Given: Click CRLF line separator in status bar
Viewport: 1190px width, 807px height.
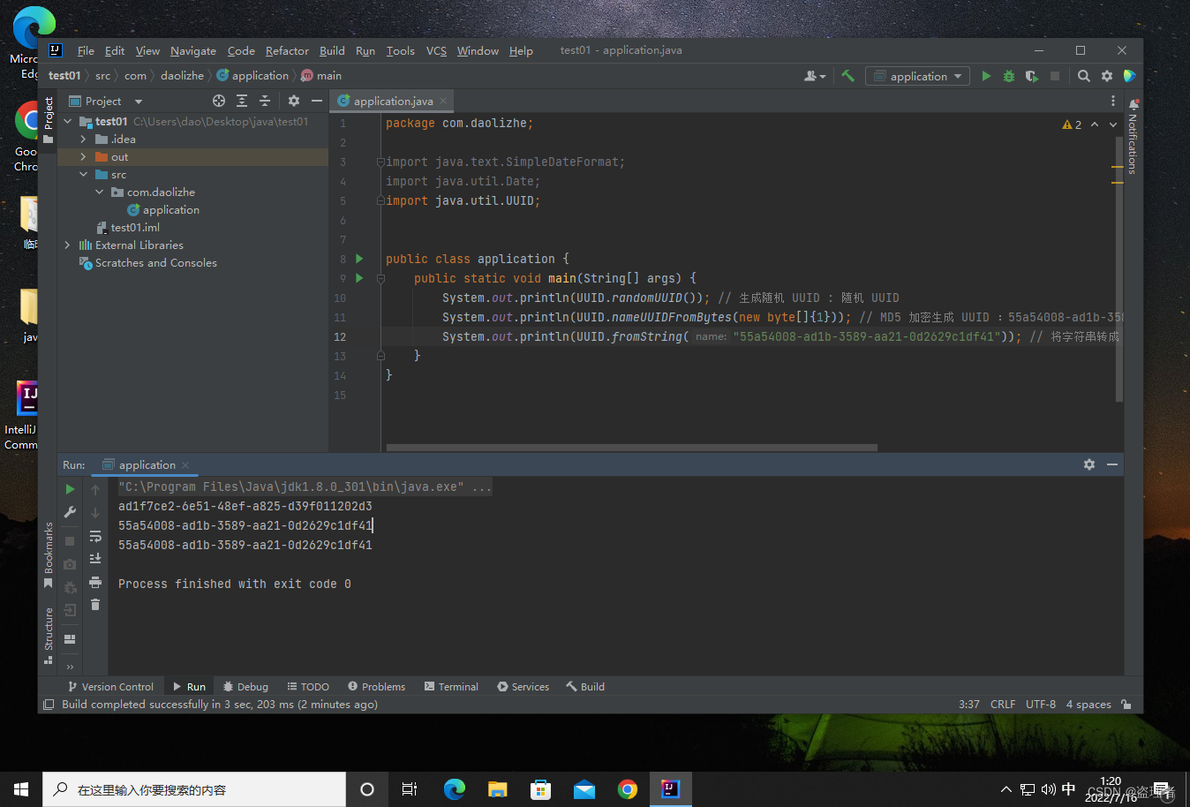Looking at the screenshot, I should [1003, 705].
